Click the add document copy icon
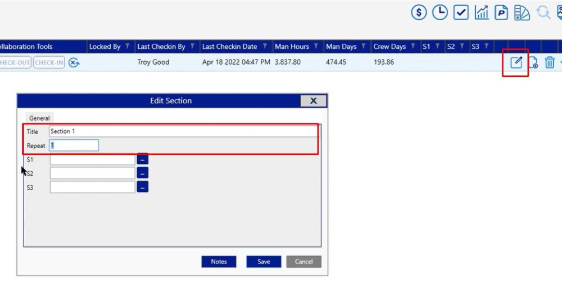Image resolution: width=562 pixels, height=288 pixels. coord(533,63)
